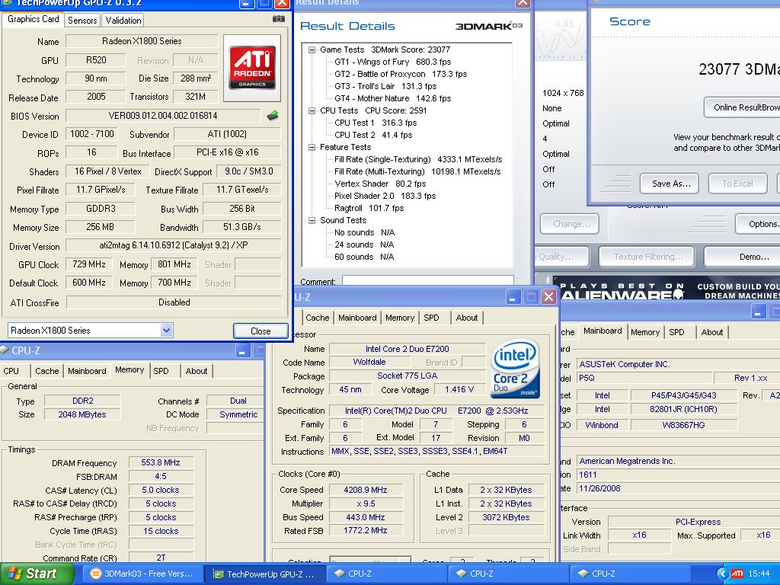Click the taskbar clock showing 15:44

[758, 574]
